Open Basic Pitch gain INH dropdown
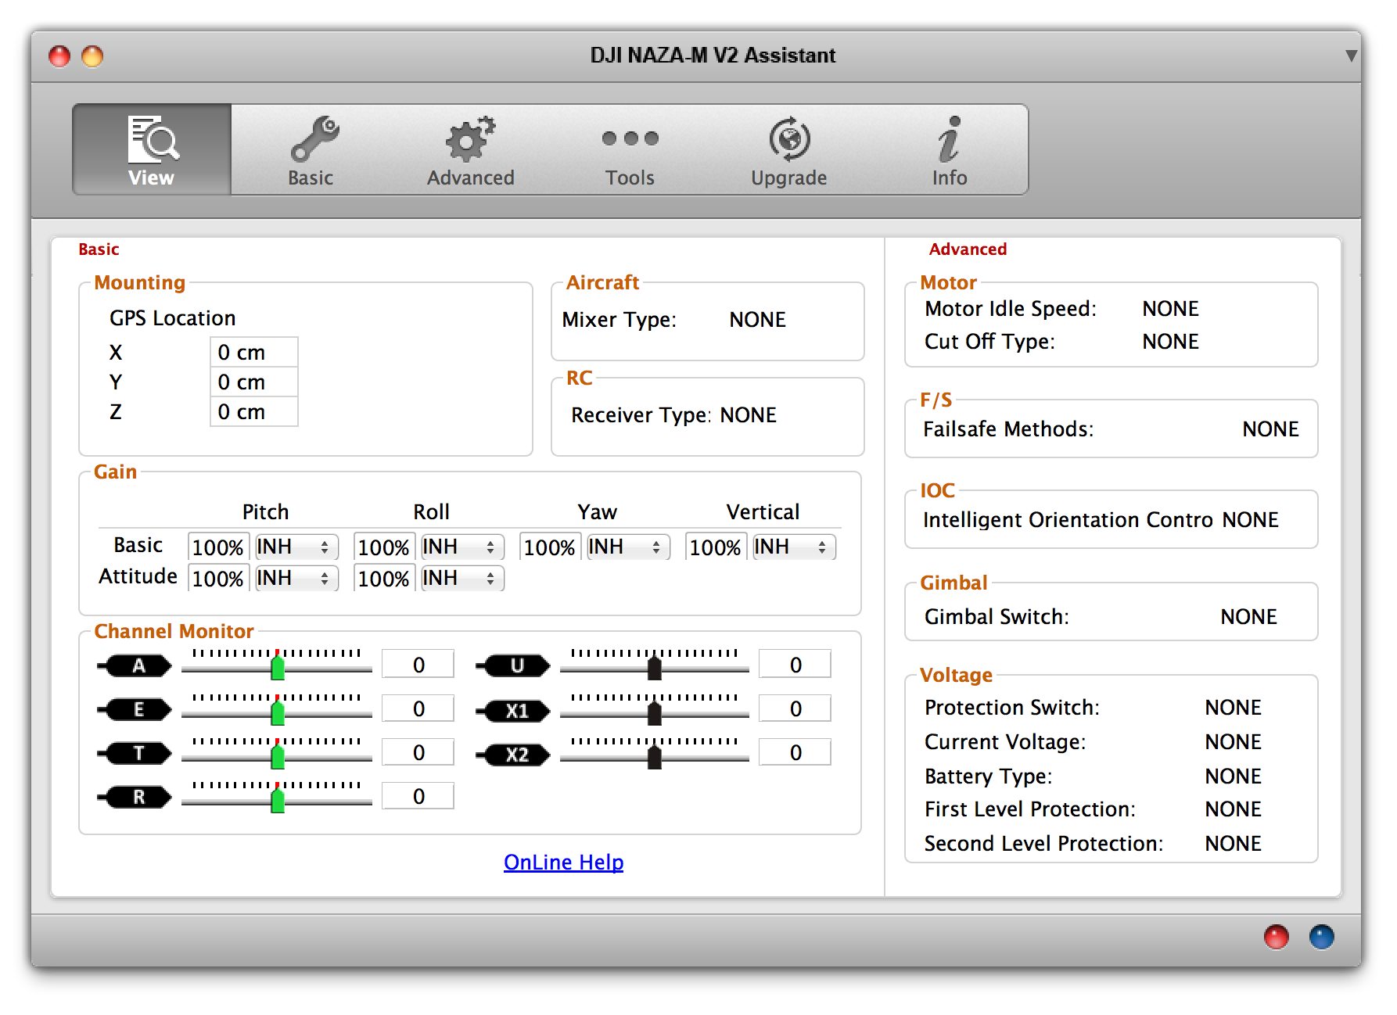Viewport: 1397px width, 1015px height. coord(296,547)
